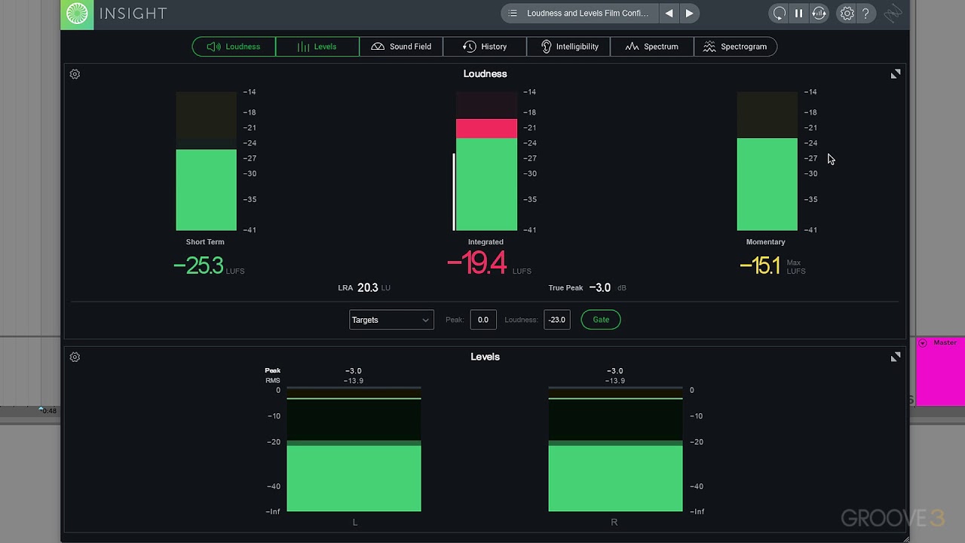Click the Levels panel title
Viewport: 965px width, 543px height.
tap(485, 357)
